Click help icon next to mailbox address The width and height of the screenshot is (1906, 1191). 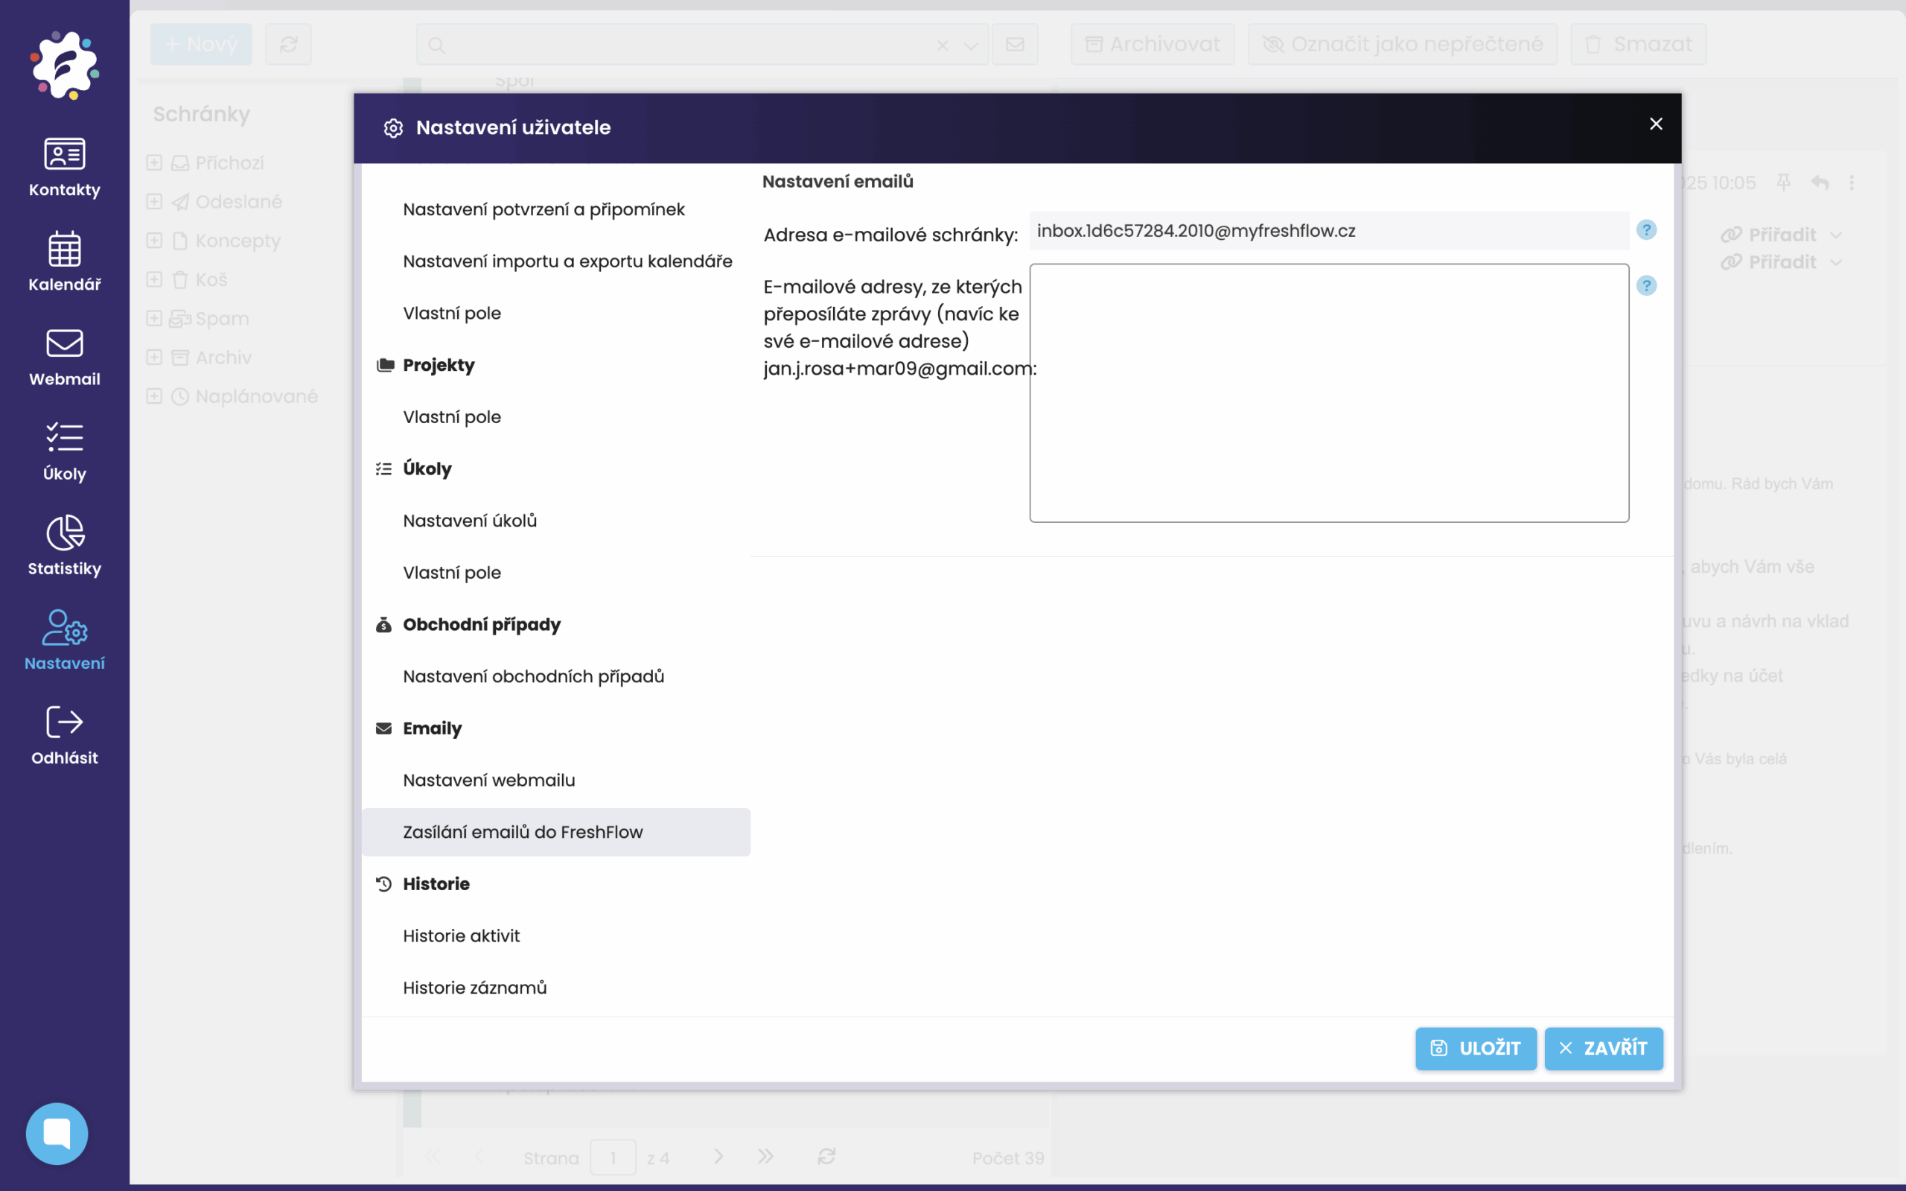coord(1645,230)
